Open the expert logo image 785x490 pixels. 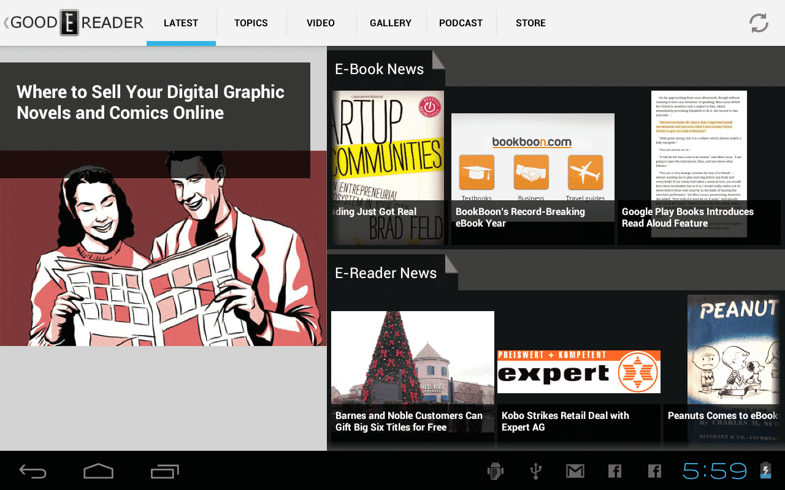pos(579,372)
